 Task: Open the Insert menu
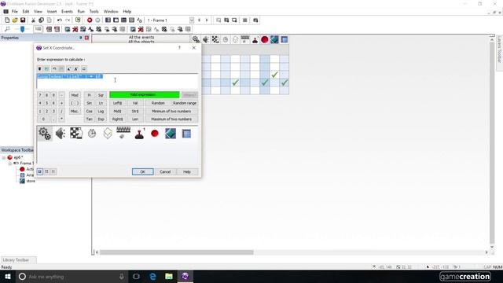(52, 12)
